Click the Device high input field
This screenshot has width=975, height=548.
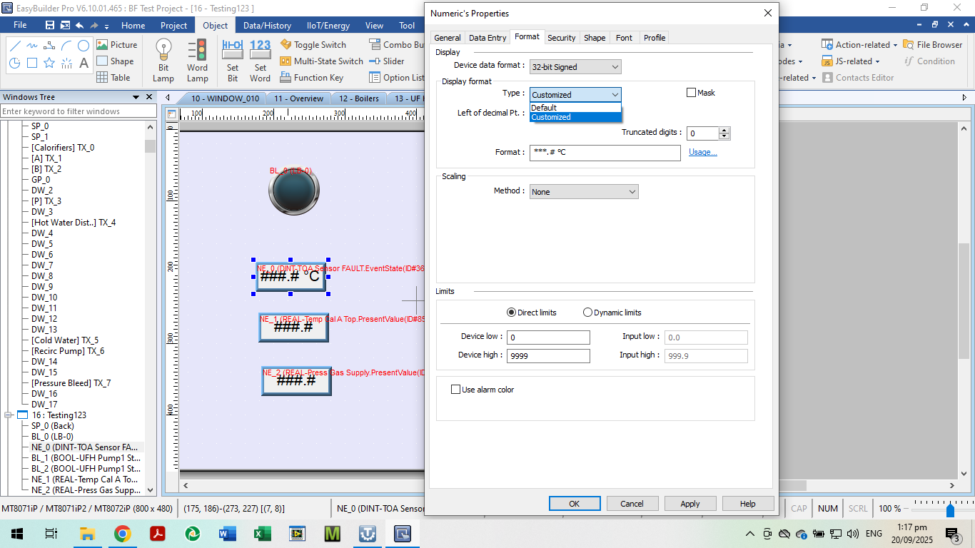coord(548,355)
